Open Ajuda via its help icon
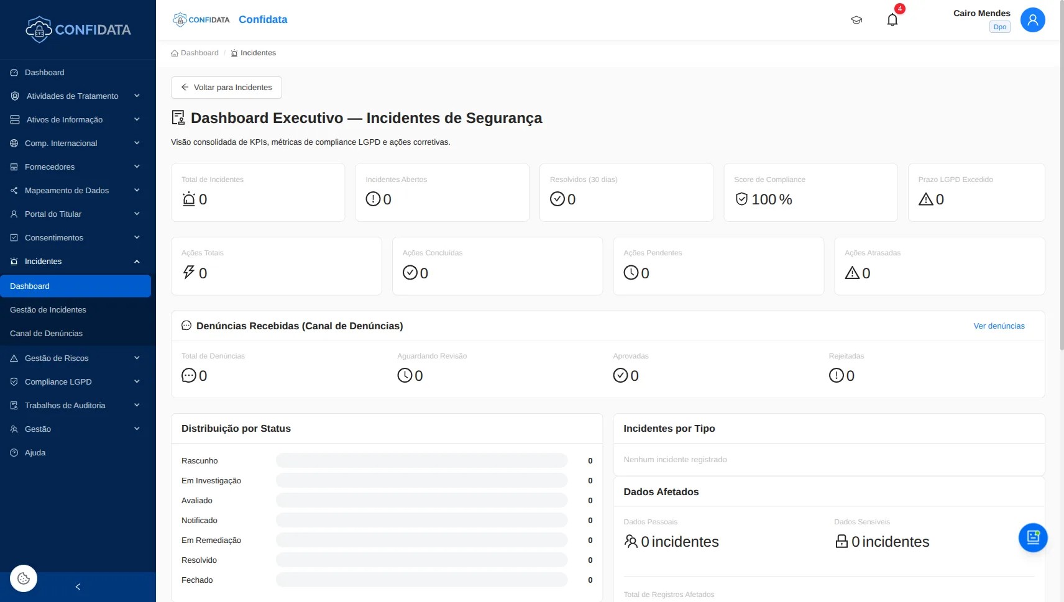 click(13, 452)
